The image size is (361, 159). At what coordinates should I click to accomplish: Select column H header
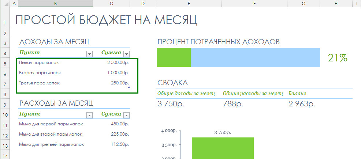point(336,3)
